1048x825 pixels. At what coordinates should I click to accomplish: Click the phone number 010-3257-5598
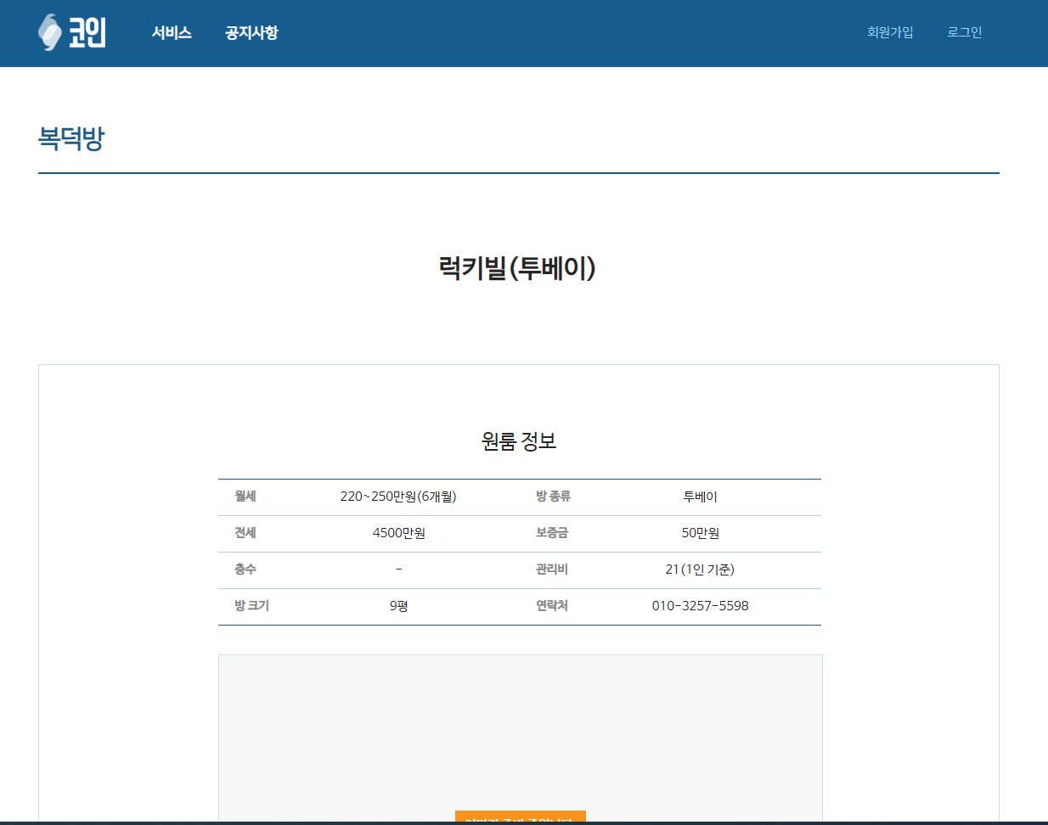point(698,606)
